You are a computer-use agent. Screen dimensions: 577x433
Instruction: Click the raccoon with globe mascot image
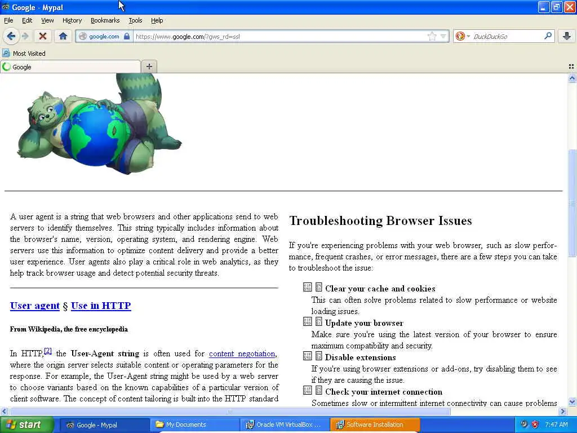(x=99, y=123)
